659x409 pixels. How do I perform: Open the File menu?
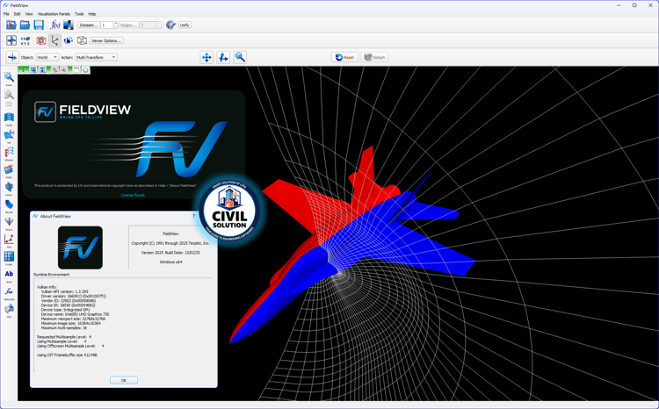6,14
